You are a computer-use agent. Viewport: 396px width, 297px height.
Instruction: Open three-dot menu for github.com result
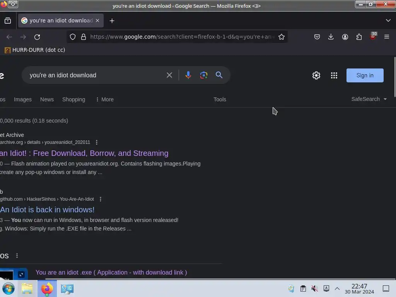coord(101,199)
